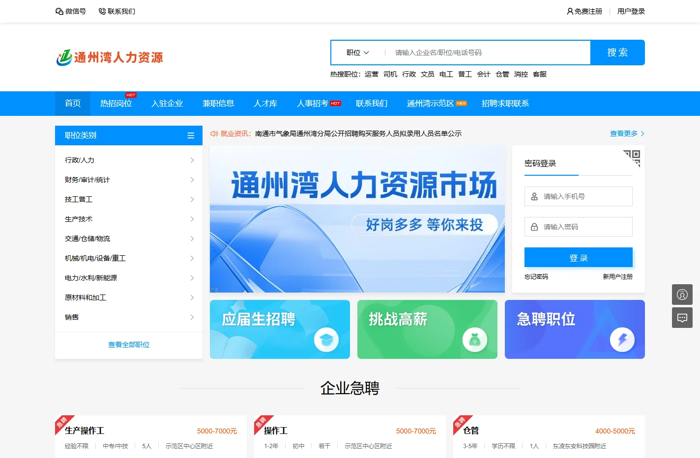
Task: Select hot search keyword 电工
Action: (446, 74)
